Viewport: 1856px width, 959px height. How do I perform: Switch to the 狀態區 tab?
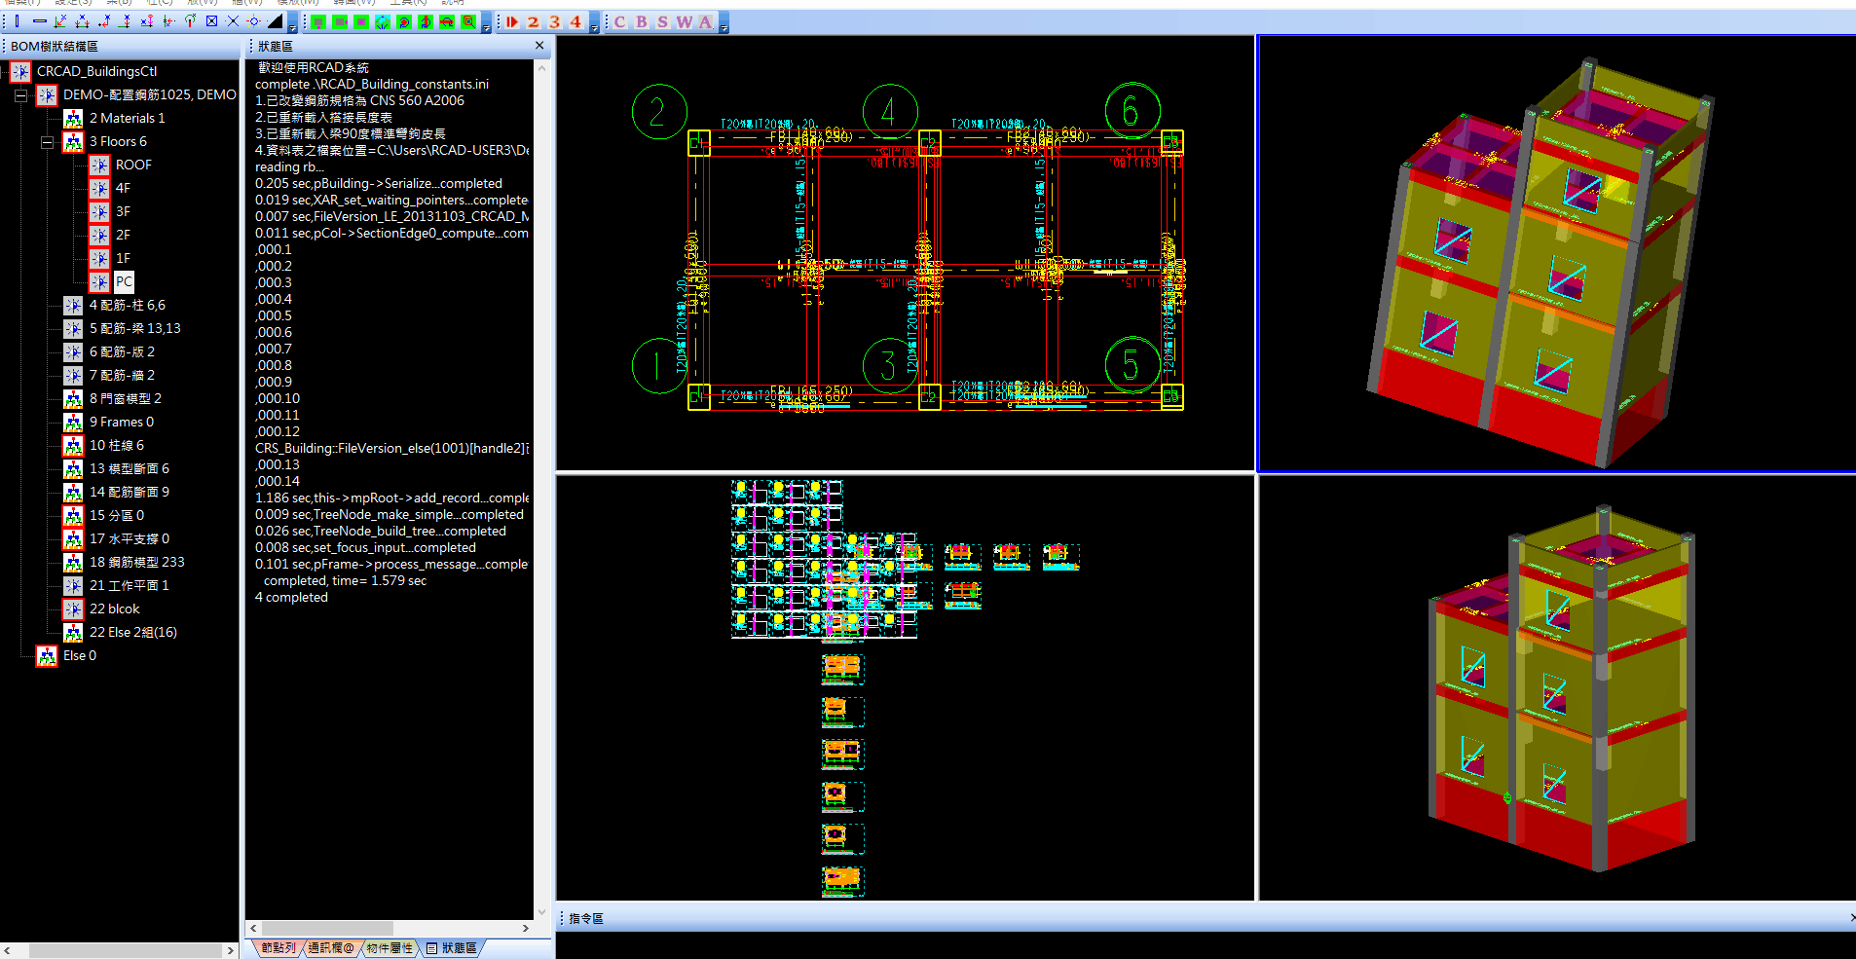coord(452,947)
